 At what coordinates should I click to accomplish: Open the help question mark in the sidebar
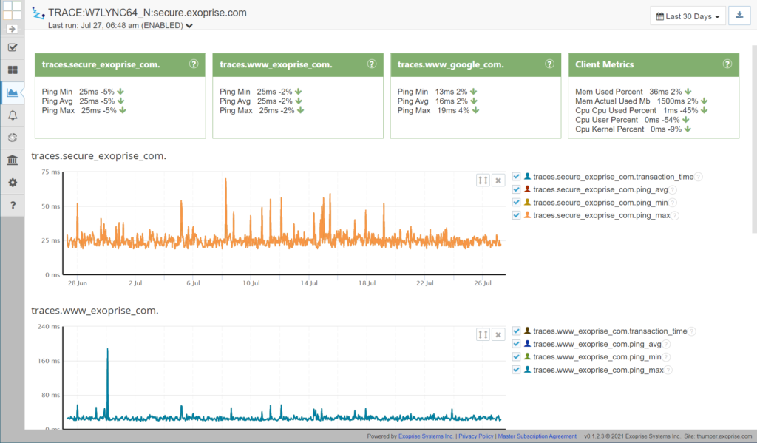(13, 205)
